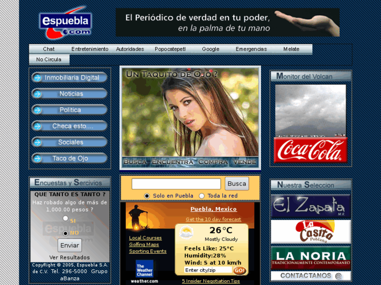Open Get the 10 day forecast link
The width and height of the screenshot is (381, 285).
213,219
